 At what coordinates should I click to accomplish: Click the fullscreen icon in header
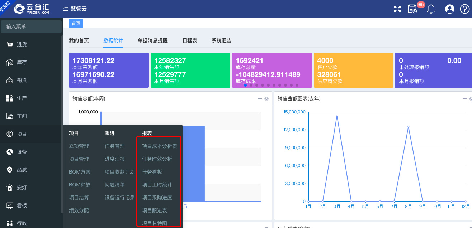click(x=397, y=9)
